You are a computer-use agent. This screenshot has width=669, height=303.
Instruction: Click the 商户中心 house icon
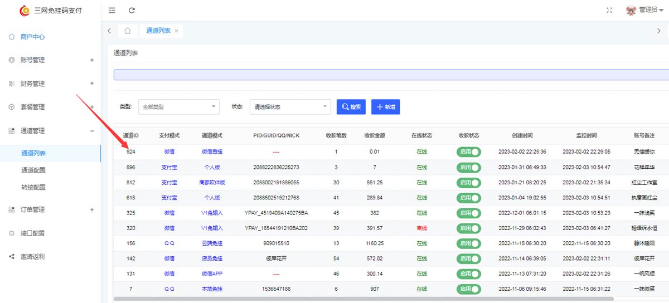click(12, 37)
